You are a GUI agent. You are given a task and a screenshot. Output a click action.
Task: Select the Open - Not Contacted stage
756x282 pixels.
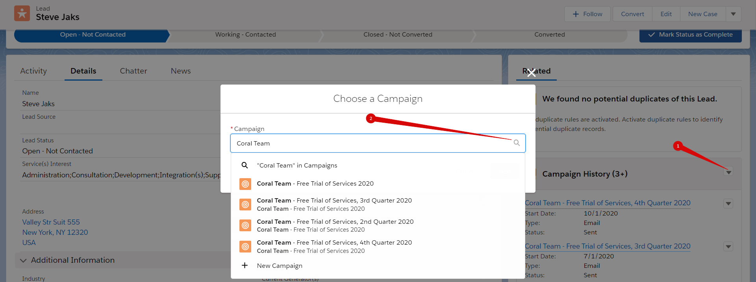92,35
